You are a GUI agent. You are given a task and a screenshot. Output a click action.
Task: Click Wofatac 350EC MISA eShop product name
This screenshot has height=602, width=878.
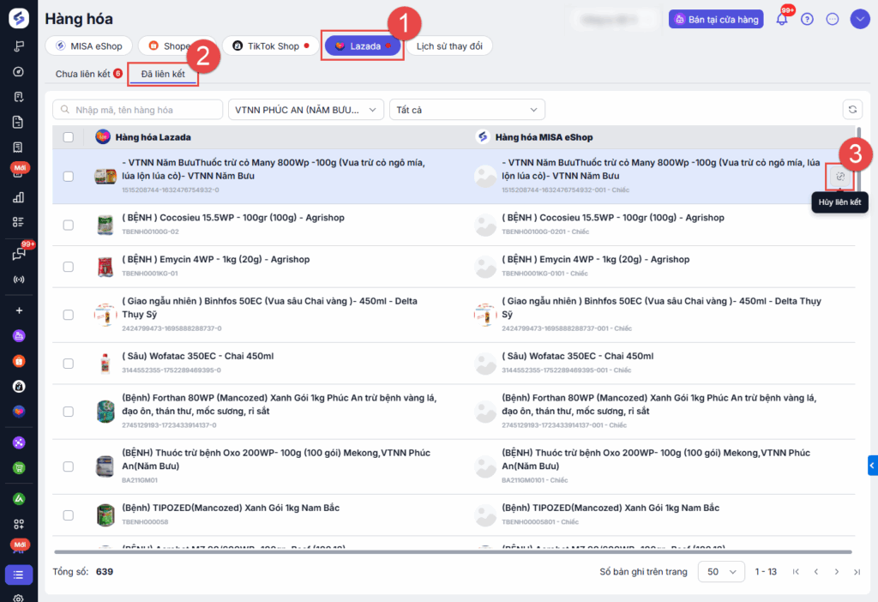pos(577,356)
